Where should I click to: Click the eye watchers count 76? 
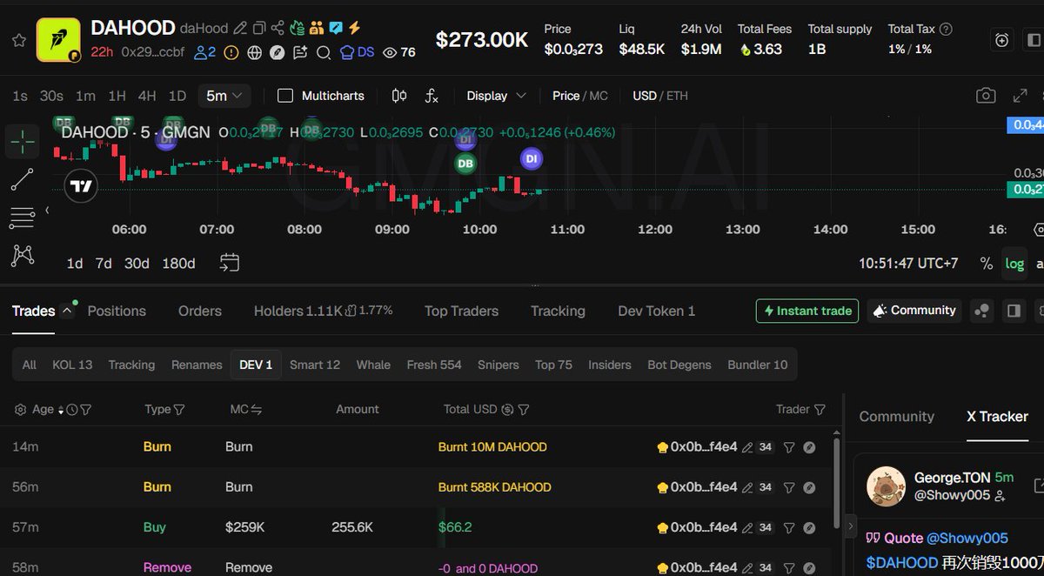[x=399, y=52]
